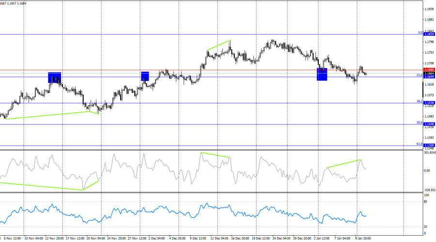Click the 38.2 Fibonacci level label
The height and width of the screenshot is (242, 436).
tap(420, 101)
